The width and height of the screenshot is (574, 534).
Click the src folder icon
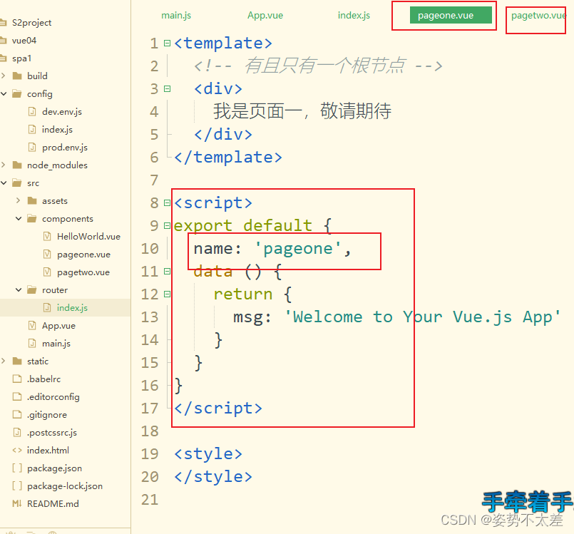coord(17,183)
